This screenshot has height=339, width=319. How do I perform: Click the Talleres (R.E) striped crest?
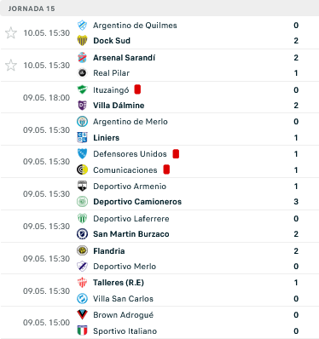82,283
